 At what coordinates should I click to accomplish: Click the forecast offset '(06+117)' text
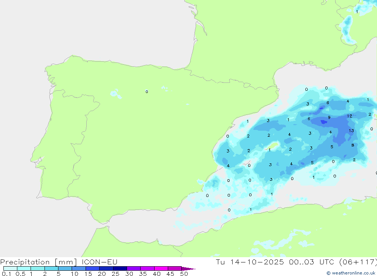[x=358, y=262]
